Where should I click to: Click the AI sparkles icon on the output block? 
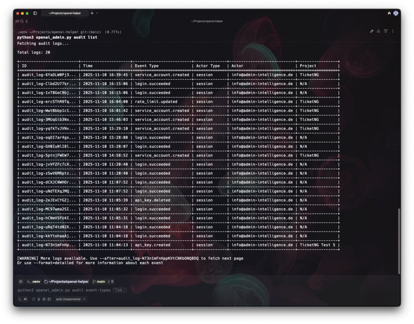372,31
